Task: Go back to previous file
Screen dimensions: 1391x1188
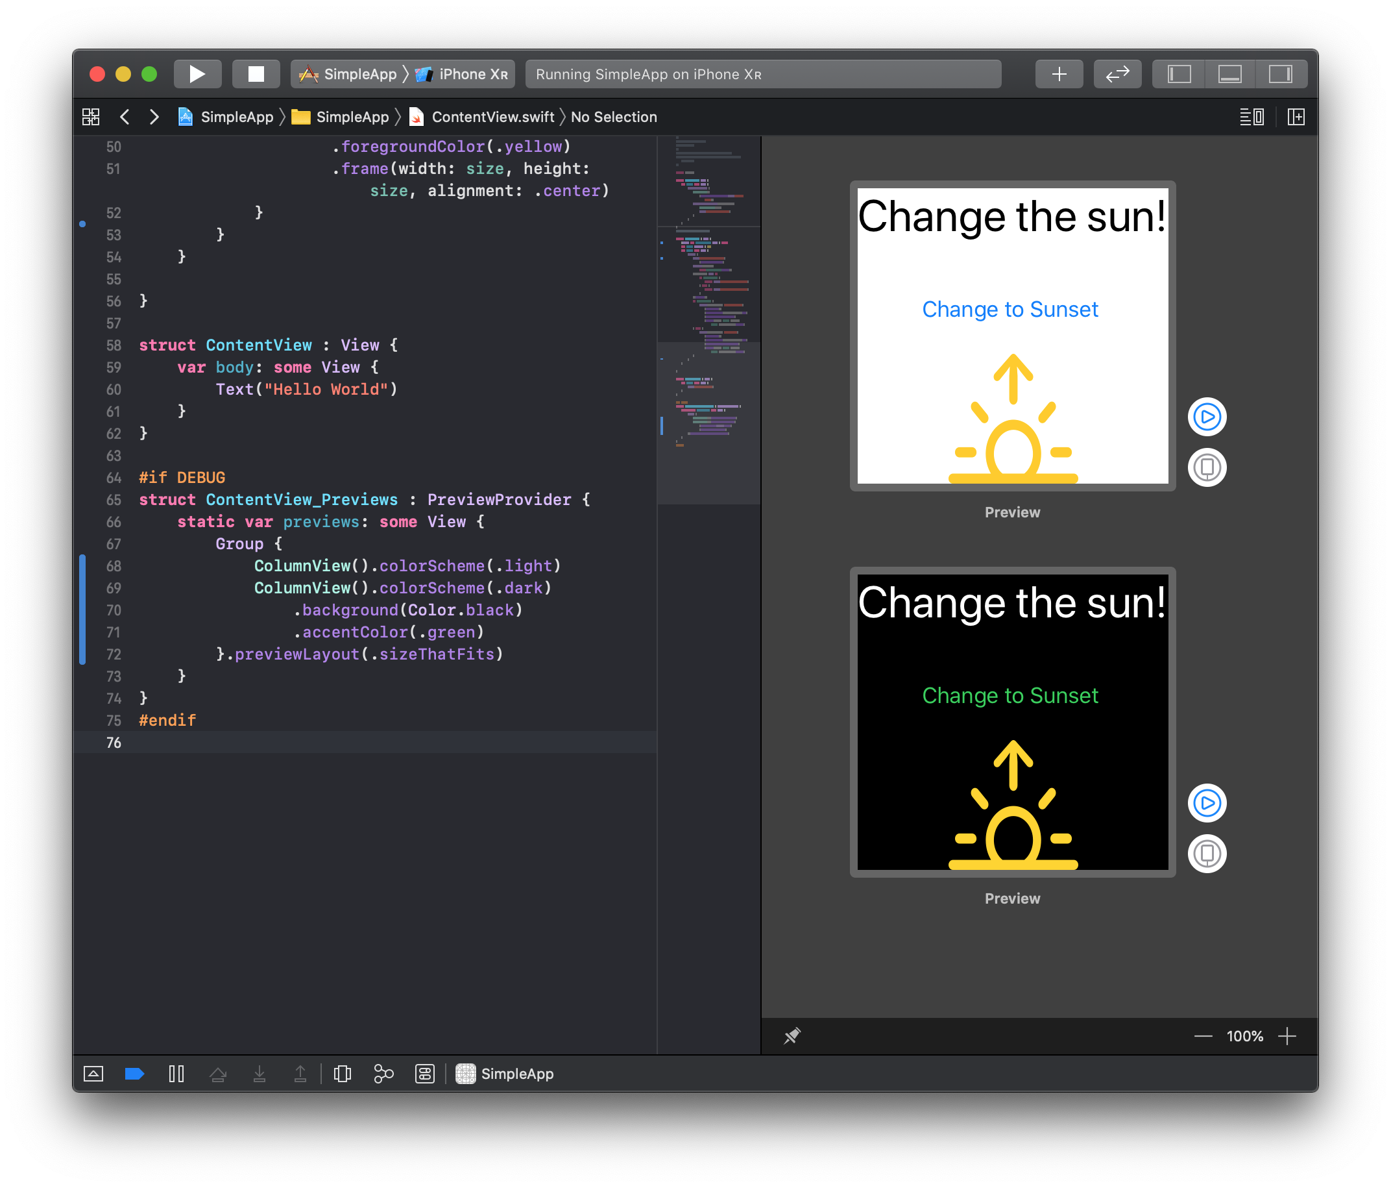Action: 125,117
